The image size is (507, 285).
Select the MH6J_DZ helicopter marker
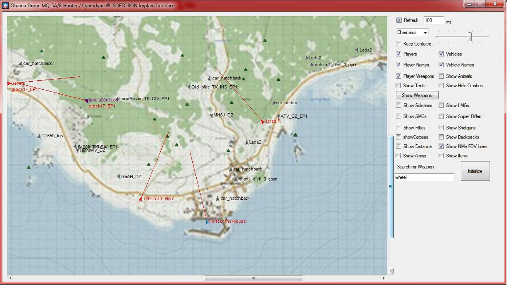point(211,115)
